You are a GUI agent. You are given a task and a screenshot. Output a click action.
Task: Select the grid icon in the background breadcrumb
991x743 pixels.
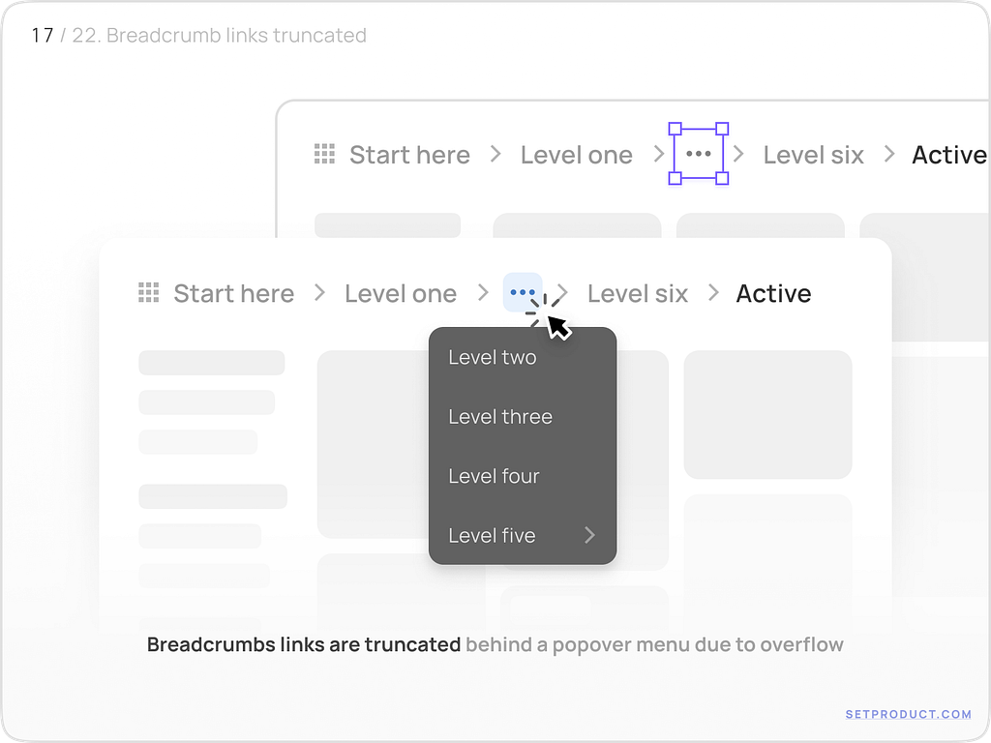(x=323, y=154)
